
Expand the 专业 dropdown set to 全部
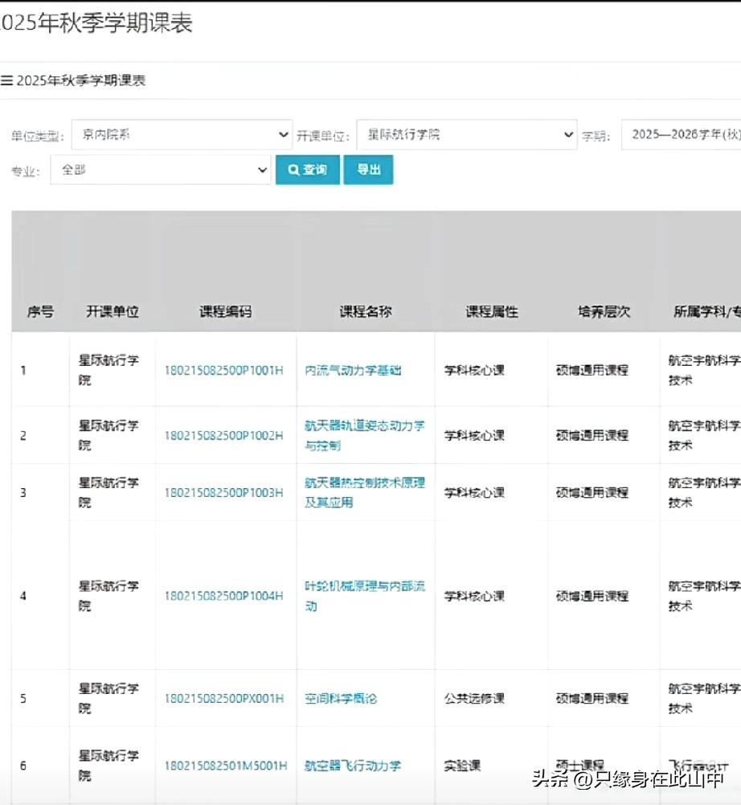pos(161,170)
